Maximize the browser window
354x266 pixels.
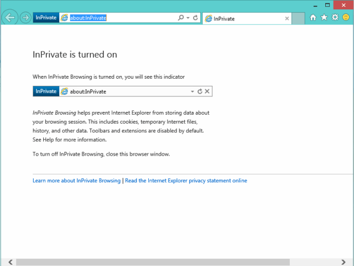pos(327,5)
